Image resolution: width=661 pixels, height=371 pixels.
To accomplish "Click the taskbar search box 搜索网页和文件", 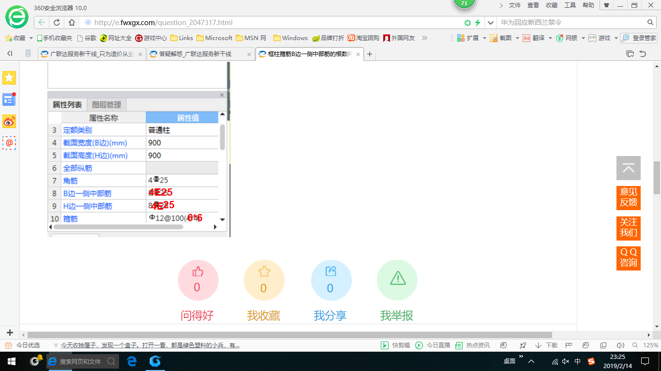I will (83, 361).
